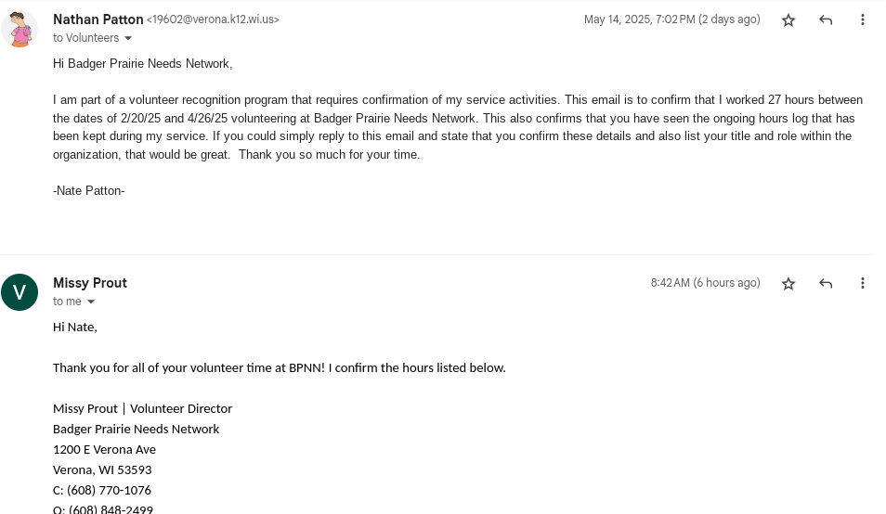
Task: Reply to Missy Prout's message
Action: 826,284
